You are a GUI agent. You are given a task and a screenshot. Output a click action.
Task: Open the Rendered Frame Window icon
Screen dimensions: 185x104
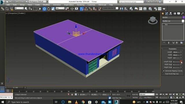(x=160, y=9)
